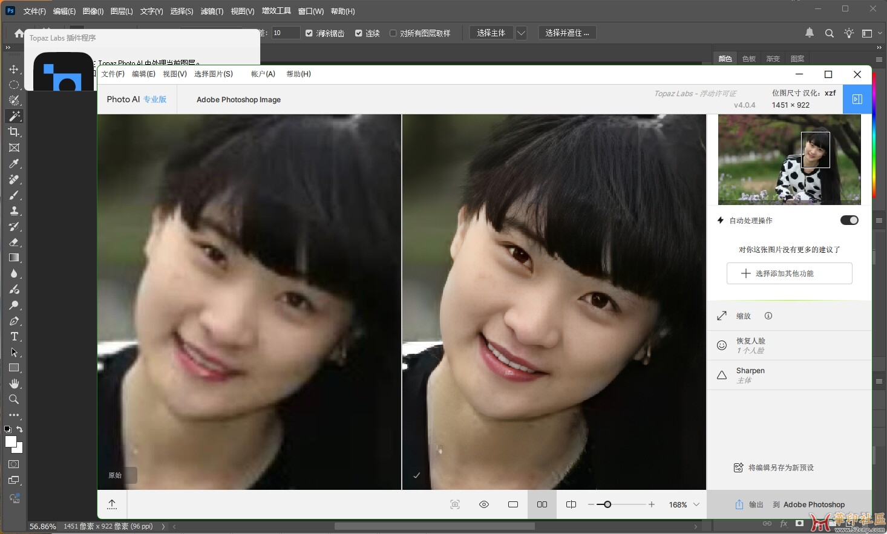Switch to single image view in Topaz
This screenshot has width=887, height=534.
pyautogui.click(x=513, y=504)
